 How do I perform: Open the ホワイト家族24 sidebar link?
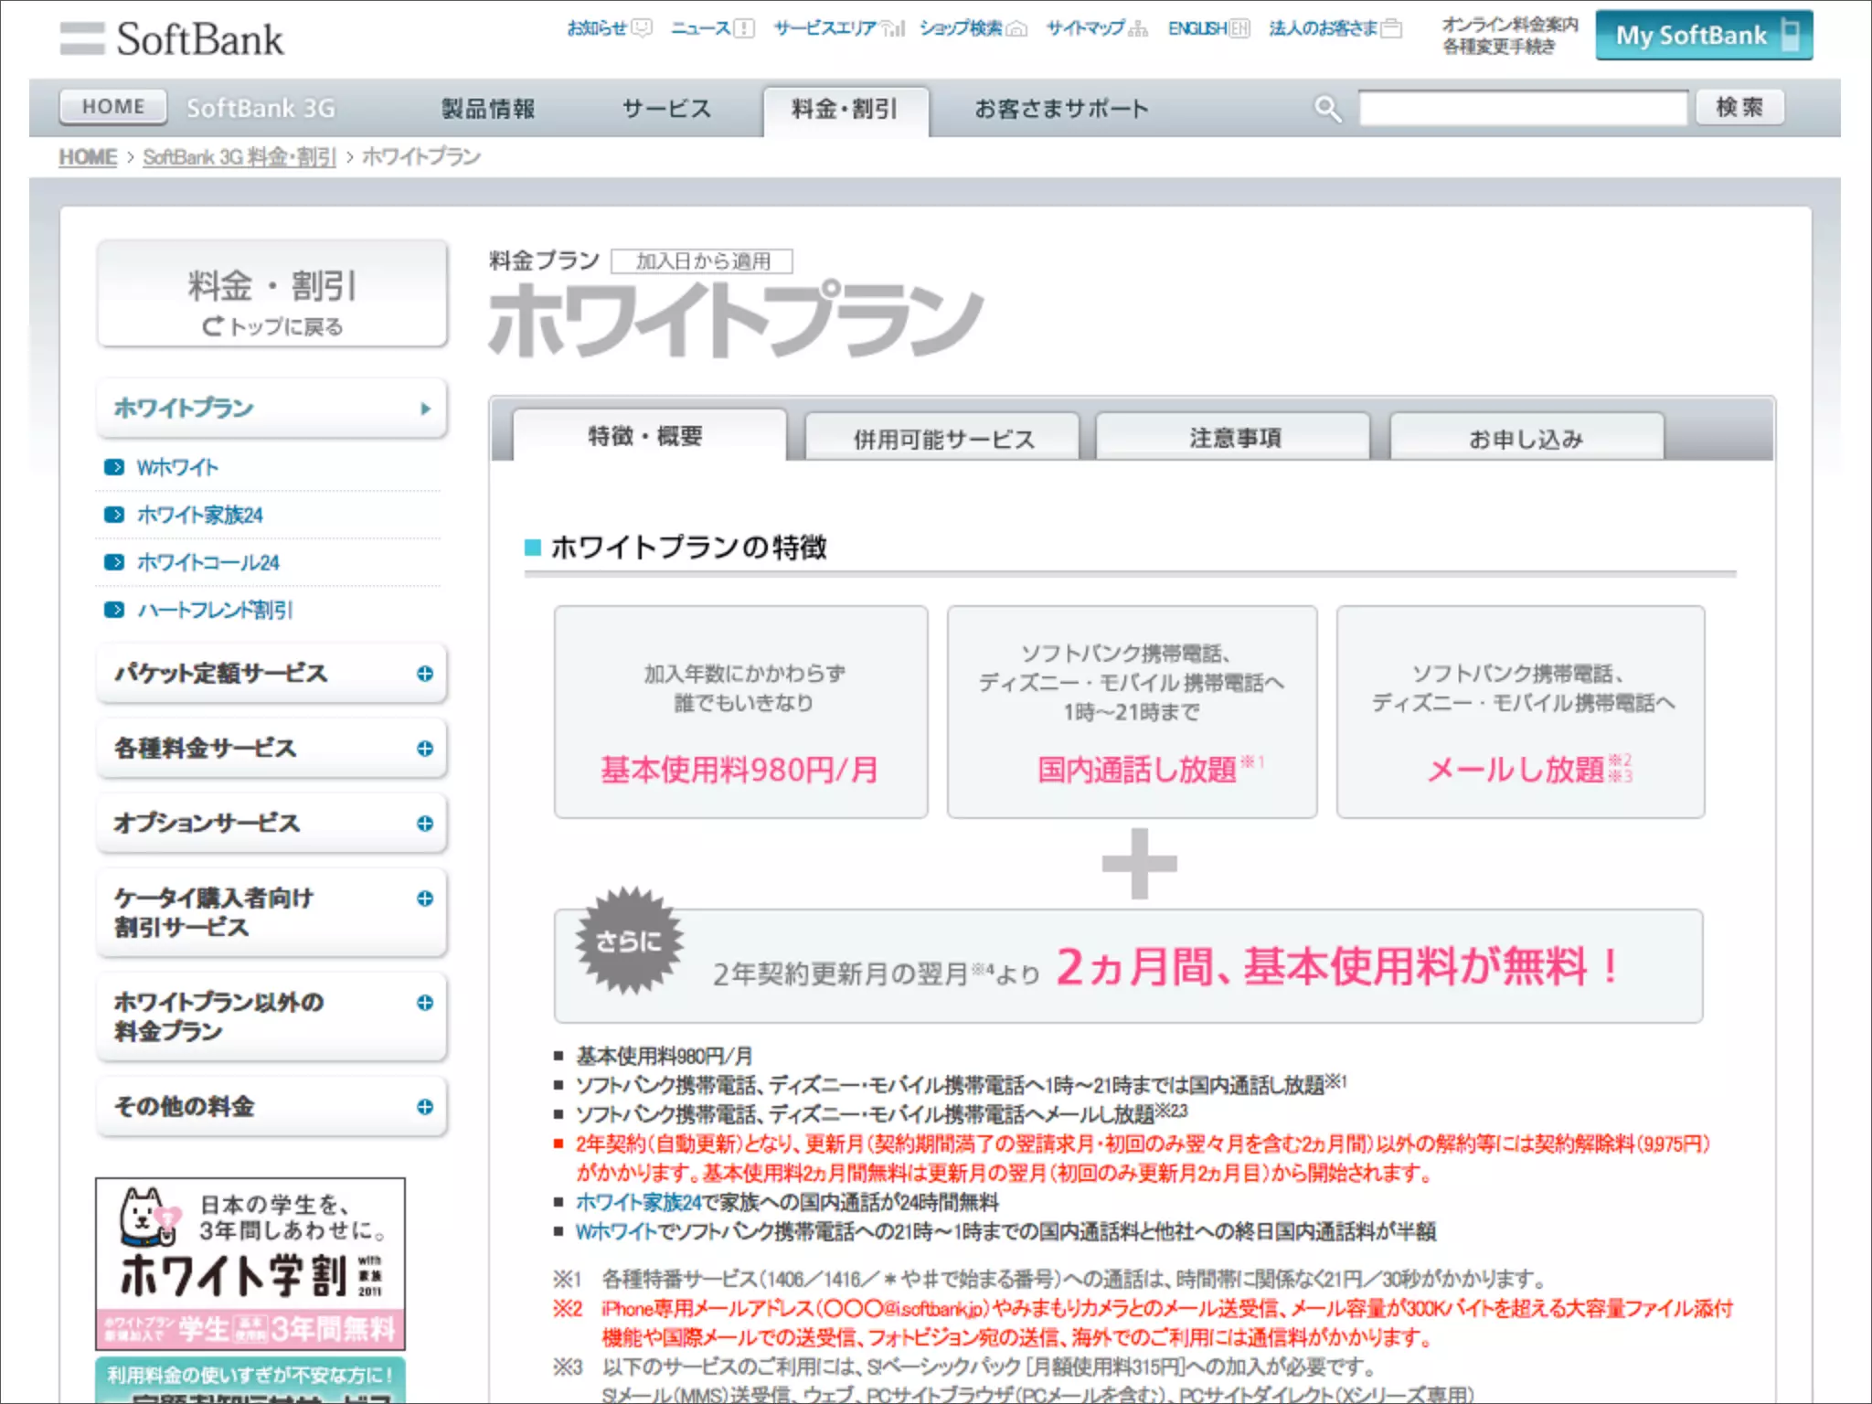(199, 516)
